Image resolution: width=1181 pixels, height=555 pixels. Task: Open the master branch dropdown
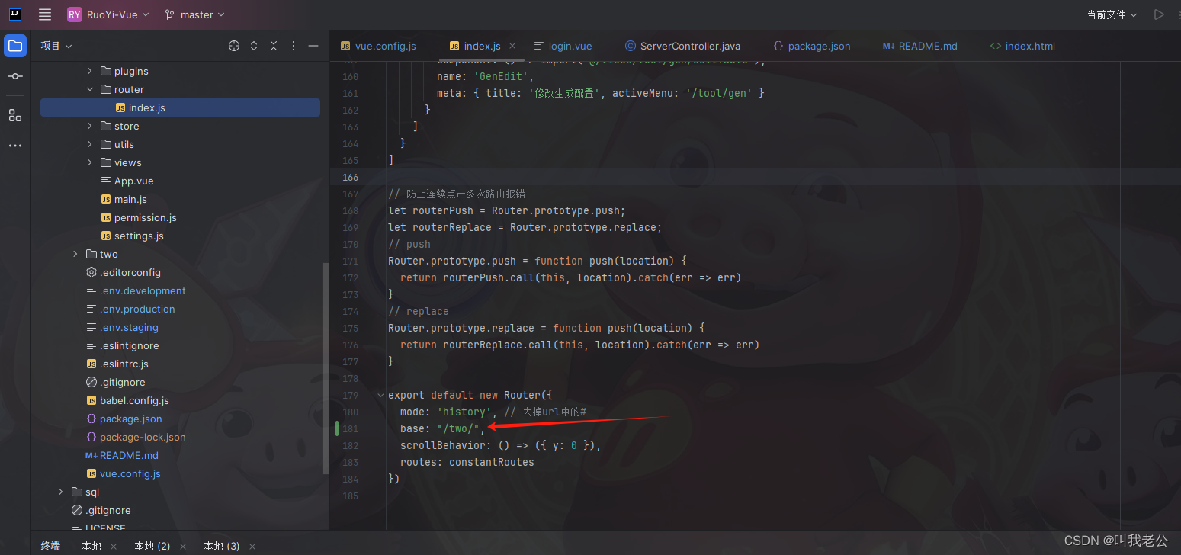click(194, 14)
